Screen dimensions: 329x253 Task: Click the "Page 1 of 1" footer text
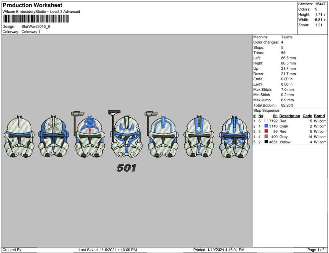[317, 250]
